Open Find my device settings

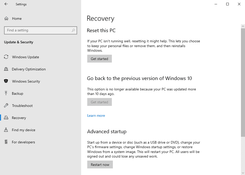pos(23,130)
